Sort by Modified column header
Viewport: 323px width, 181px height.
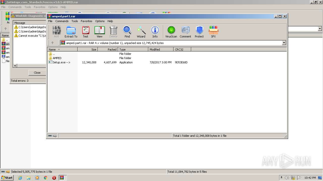(x=161, y=50)
